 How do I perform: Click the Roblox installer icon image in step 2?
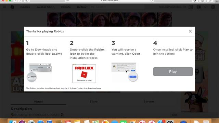pyautogui.click(x=84, y=73)
